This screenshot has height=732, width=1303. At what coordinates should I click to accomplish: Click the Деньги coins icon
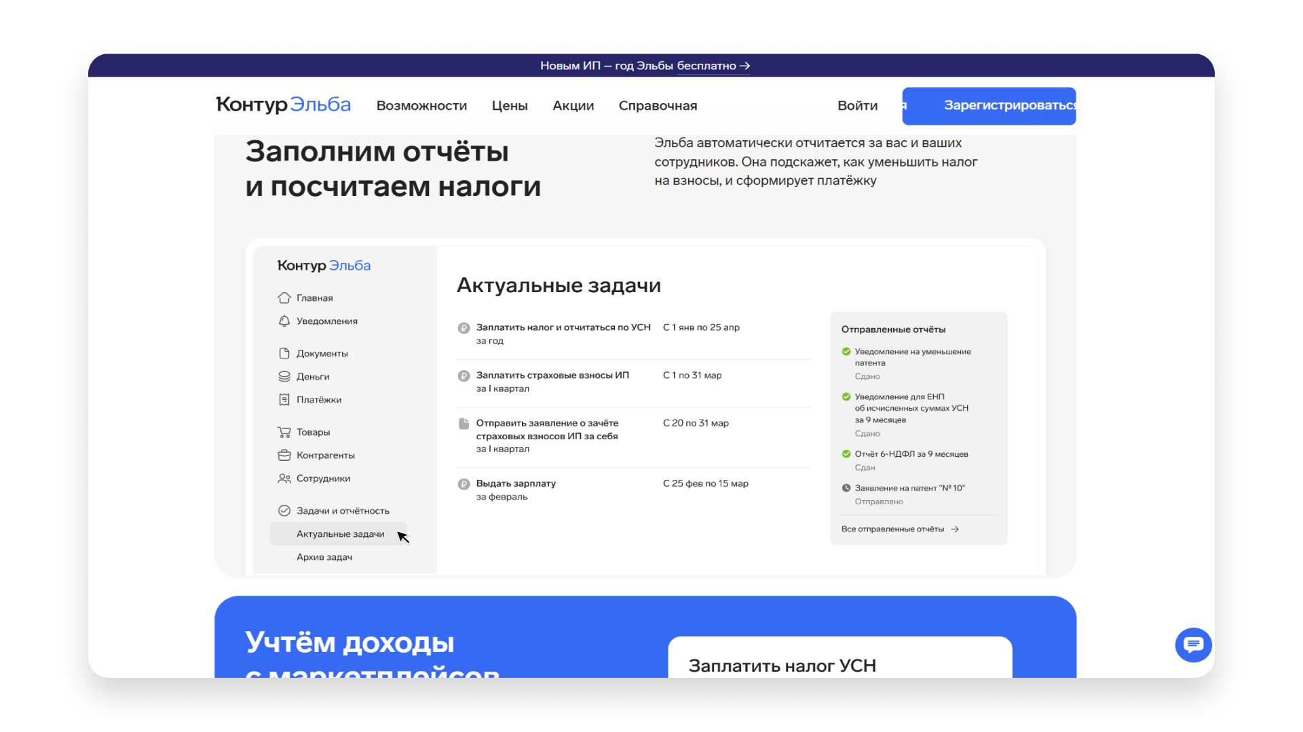coord(284,376)
